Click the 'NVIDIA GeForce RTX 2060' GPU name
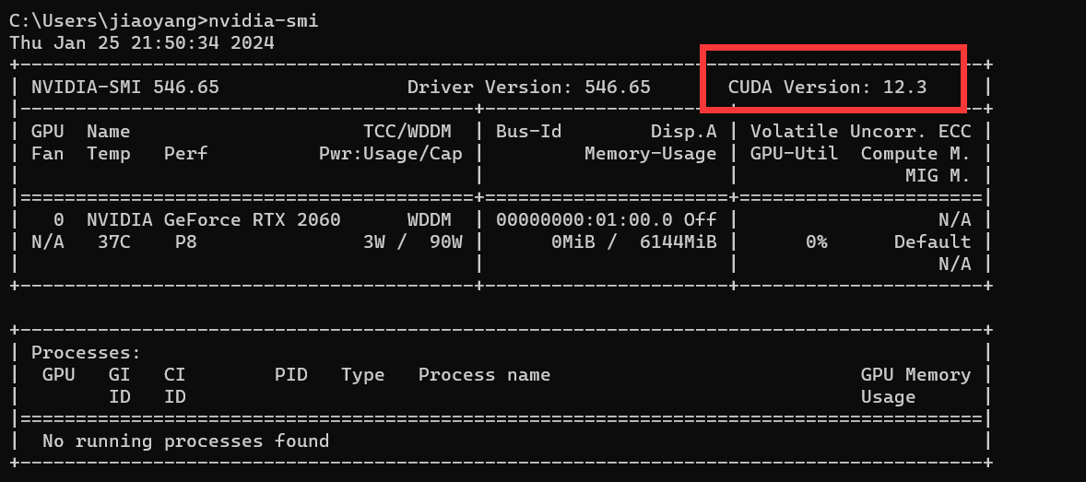This screenshot has height=482, width=1086. tap(214, 220)
